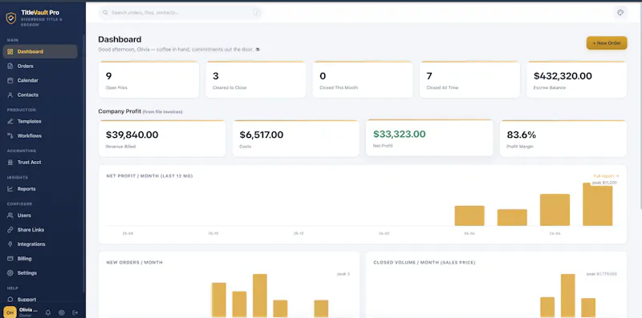
Task: Click the tallest bar in Net Profit chart
Action: pos(597,204)
